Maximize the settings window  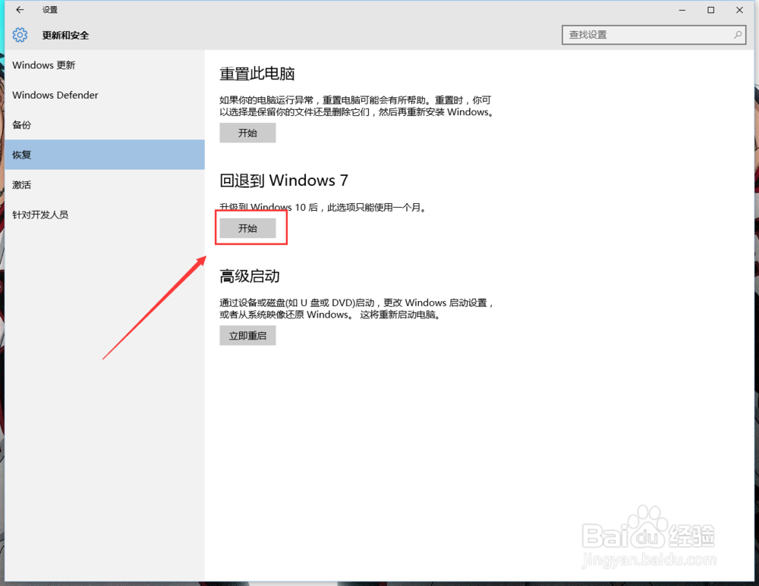(710, 10)
